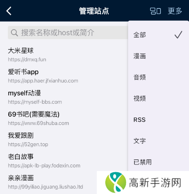Screen dimensions: 189x194
Task: Select 全部 filter option
Action: (158, 35)
